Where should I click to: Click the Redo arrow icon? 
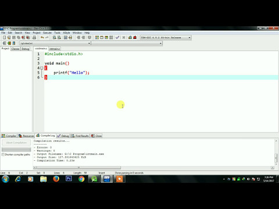(46, 38)
